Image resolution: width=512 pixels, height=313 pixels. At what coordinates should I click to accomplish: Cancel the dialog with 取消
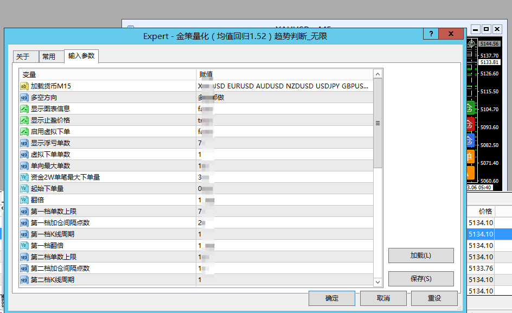(383, 298)
